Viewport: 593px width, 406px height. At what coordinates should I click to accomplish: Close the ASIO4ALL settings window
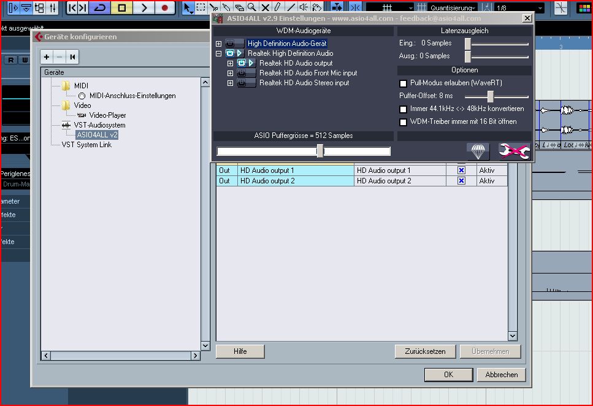point(527,18)
